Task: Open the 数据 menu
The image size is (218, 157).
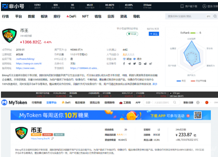Action: (31, 16)
